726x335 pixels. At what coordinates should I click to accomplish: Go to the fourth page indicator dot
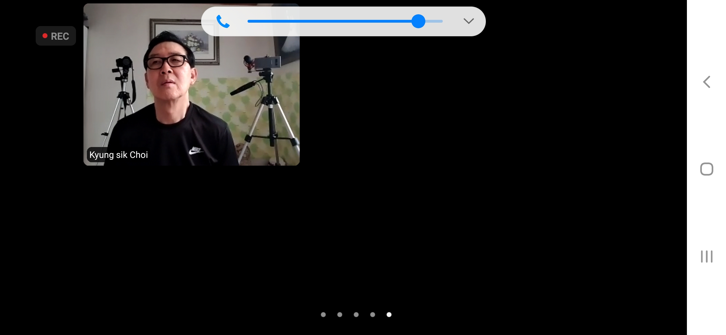[373, 315]
